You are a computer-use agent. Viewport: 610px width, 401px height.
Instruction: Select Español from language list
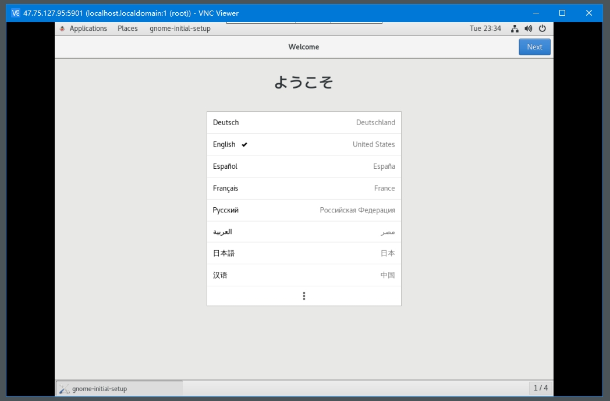(304, 166)
